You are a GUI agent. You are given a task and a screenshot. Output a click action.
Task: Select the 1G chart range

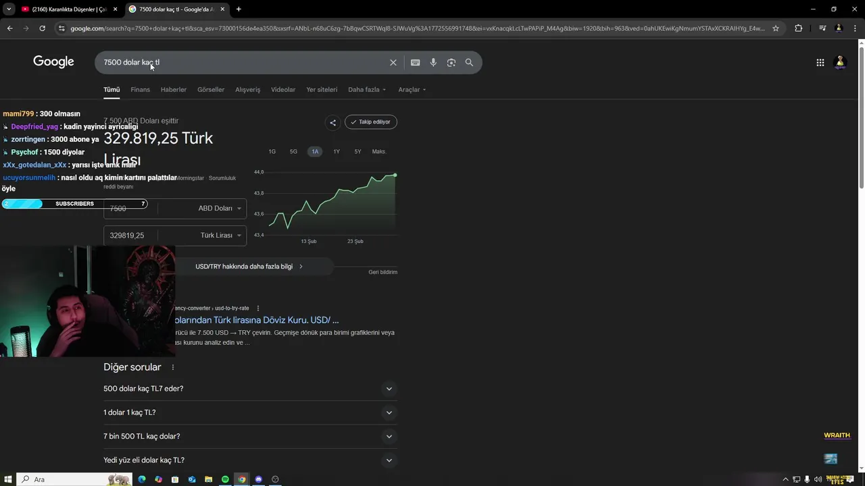pos(272,152)
